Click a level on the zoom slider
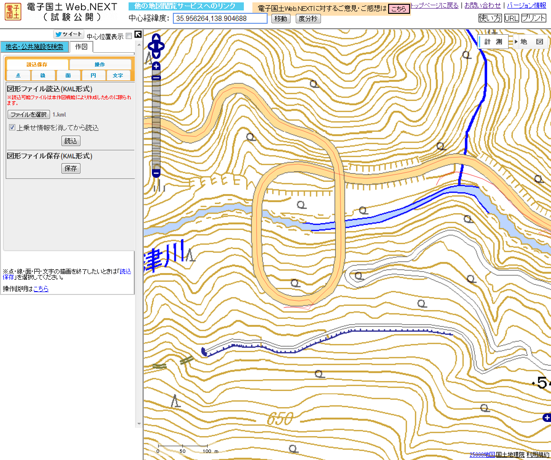 coord(156,119)
